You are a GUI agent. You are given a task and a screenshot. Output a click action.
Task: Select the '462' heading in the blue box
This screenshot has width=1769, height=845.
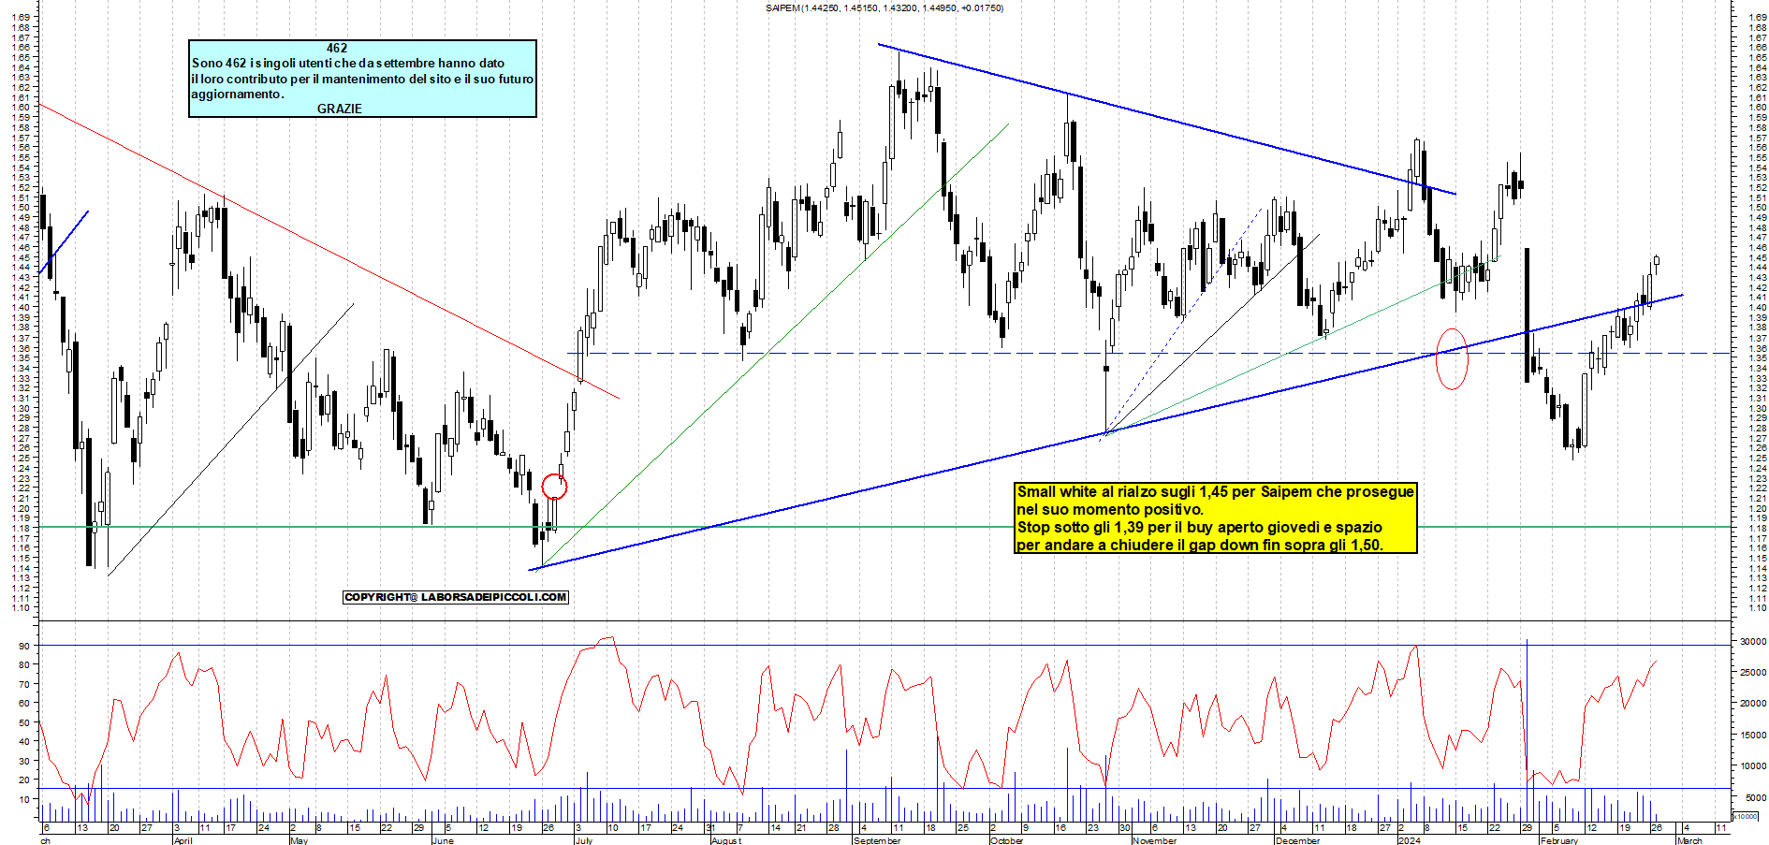337,49
